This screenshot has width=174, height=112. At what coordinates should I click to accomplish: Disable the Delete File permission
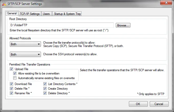[x=12, y=89]
